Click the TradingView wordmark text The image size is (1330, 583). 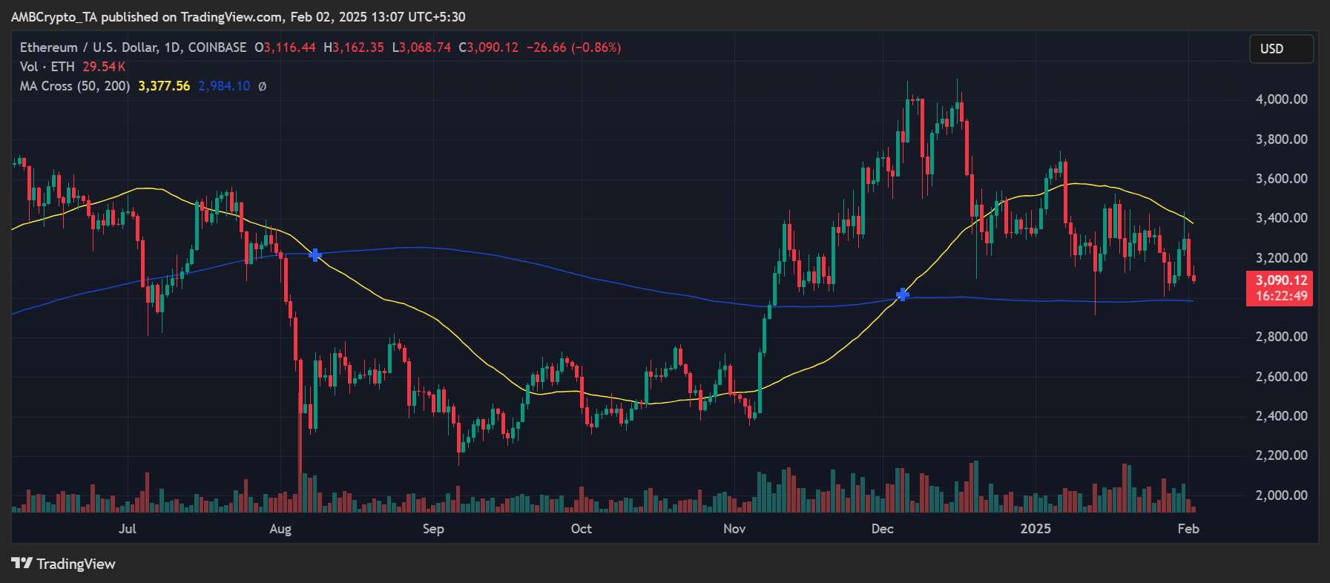point(76,564)
